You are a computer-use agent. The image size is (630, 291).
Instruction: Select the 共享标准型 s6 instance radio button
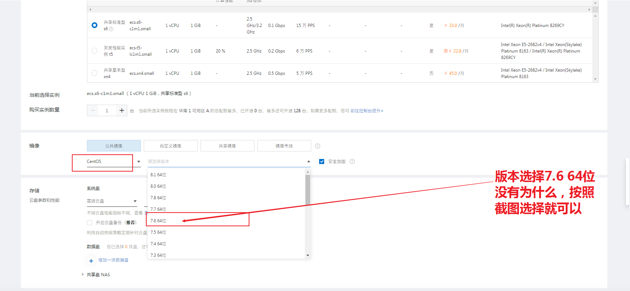[95, 25]
